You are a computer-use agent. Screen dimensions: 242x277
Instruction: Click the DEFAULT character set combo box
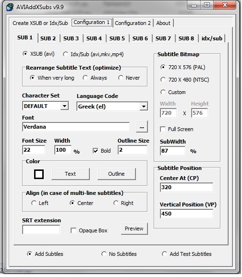(x=46, y=106)
